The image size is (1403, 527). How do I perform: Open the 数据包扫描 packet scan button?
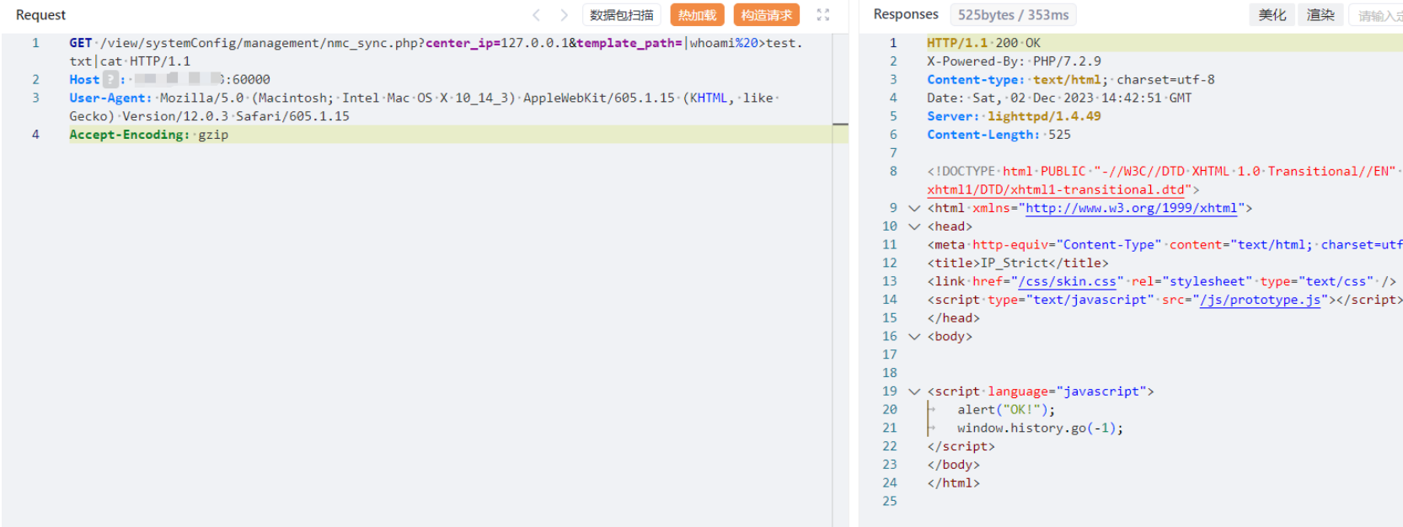click(x=622, y=15)
